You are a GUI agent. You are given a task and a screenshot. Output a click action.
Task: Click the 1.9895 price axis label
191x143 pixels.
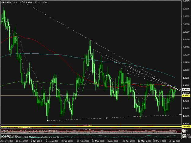click(186, 78)
